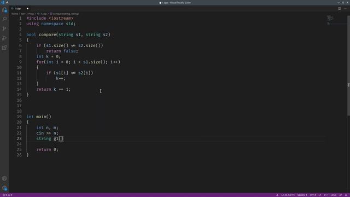Open the Accounts menu icon
350x197 pixels.
coord(4,178)
